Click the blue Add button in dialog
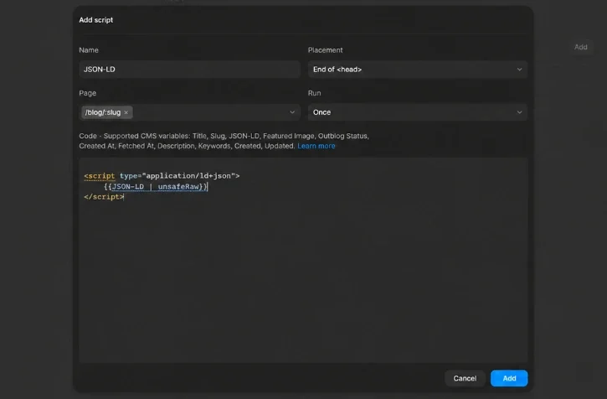Screen dimensions: 607x399 point(509,378)
